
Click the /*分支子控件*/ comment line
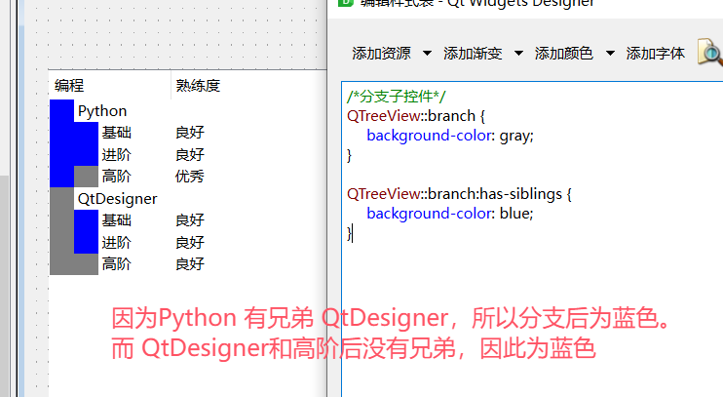397,97
